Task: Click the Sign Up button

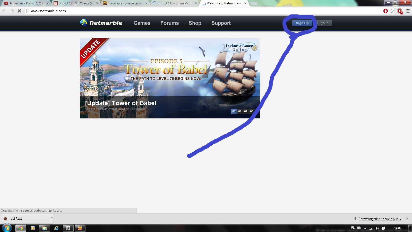Action: click(x=302, y=23)
